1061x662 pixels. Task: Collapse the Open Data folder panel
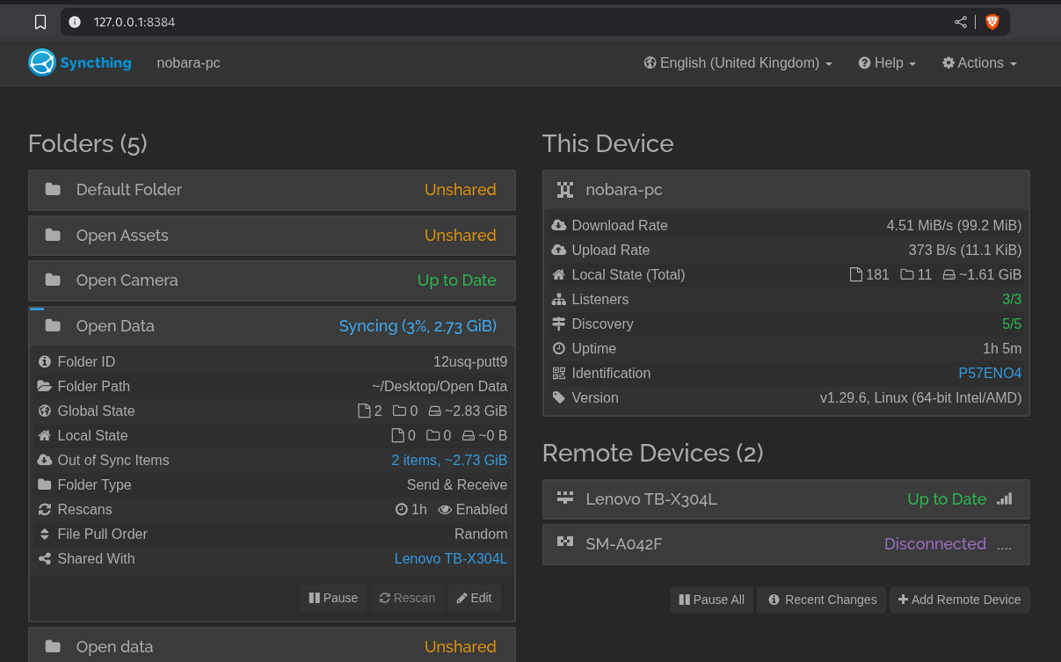coord(272,325)
